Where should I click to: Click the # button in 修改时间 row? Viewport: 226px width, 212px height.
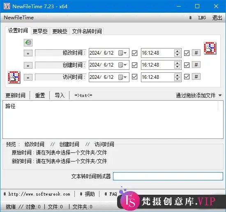196,53
